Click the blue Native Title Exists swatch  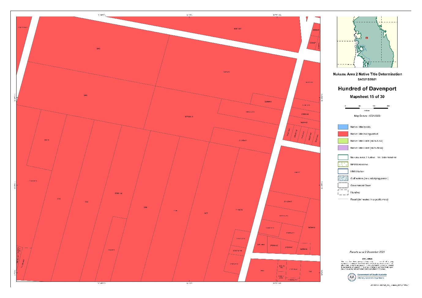click(343, 127)
